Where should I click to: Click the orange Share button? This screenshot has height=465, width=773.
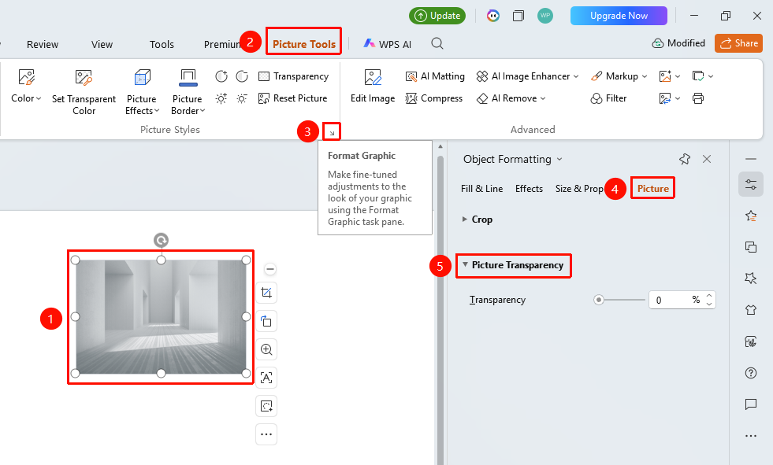pos(738,43)
